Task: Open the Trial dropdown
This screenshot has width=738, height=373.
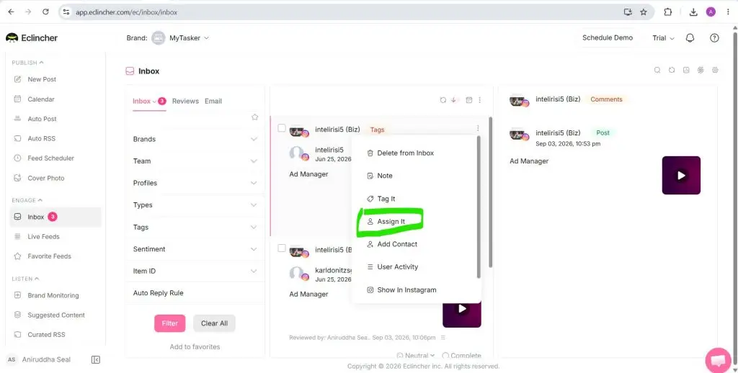Action: 663,38
